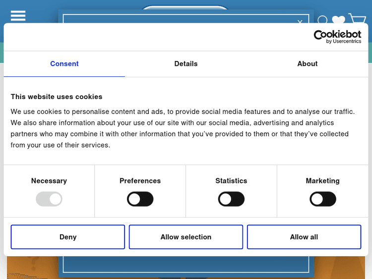
Task: Close the blue popup with X
Action: tap(300, 22)
